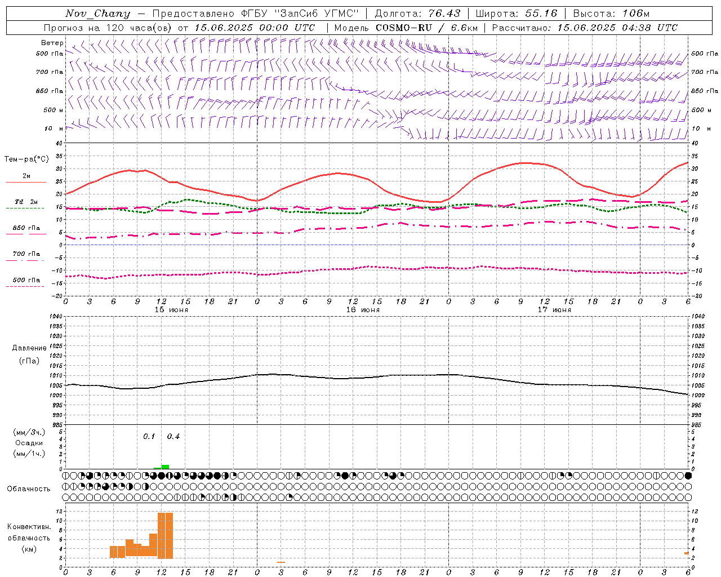Click the (гПа) unit under Давление
The height and width of the screenshot is (577, 721).
pyautogui.click(x=29, y=361)
